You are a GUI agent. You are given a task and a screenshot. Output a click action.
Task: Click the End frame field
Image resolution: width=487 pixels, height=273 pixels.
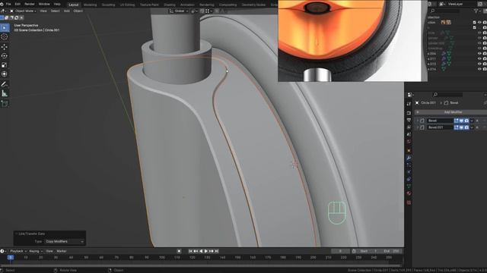[x=391, y=251]
